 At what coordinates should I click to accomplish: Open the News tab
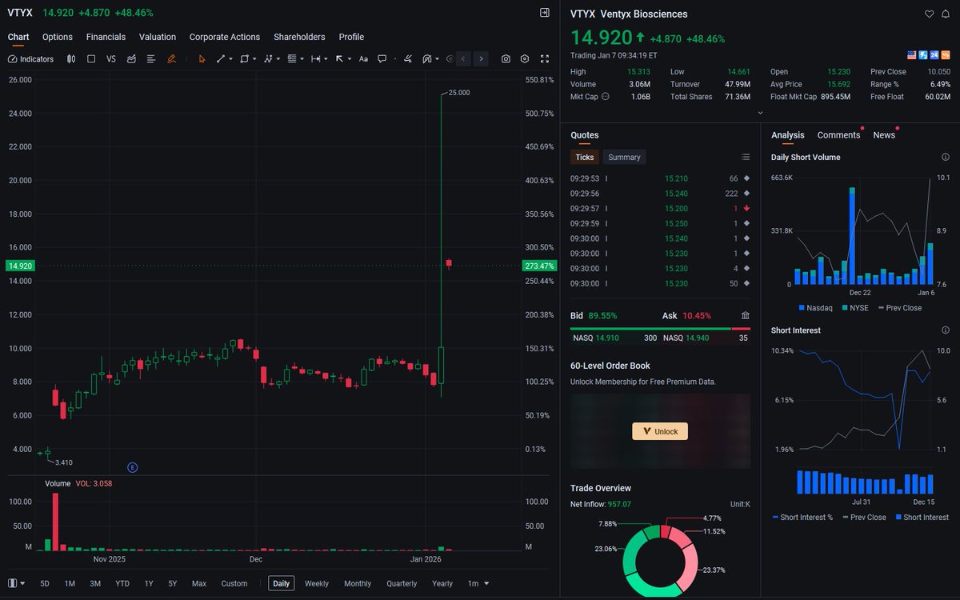tap(884, 135)
